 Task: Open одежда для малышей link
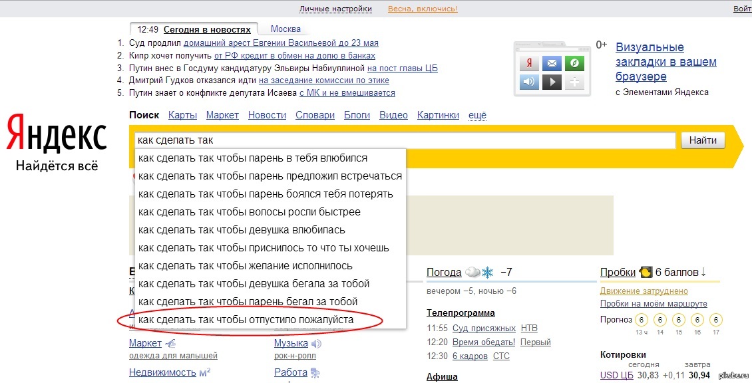pos(173,356)
